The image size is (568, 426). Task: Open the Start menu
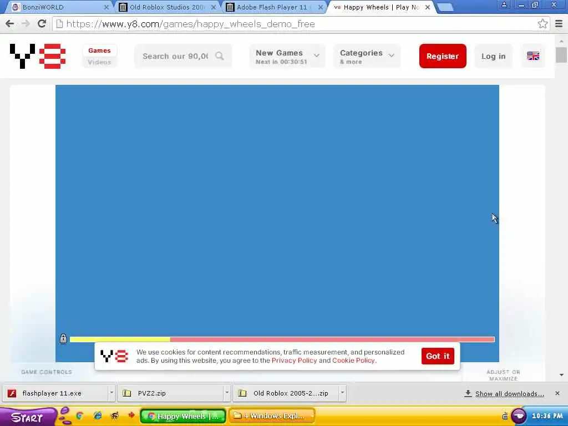[27, 417]
